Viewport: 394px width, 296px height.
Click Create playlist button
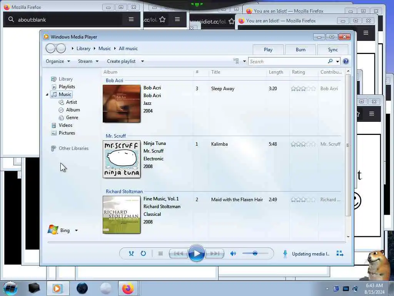(x=121, y=61)
